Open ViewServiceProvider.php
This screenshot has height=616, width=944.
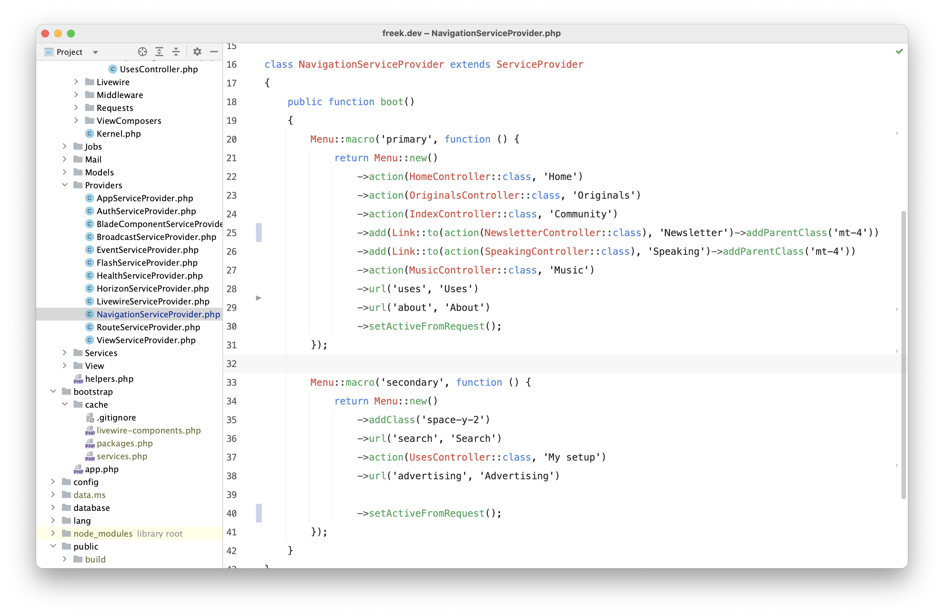pyautogui.click(x=146, y=340)
